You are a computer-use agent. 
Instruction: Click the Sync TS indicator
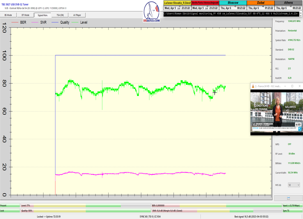pyautogui.click(x=292, y=210)
